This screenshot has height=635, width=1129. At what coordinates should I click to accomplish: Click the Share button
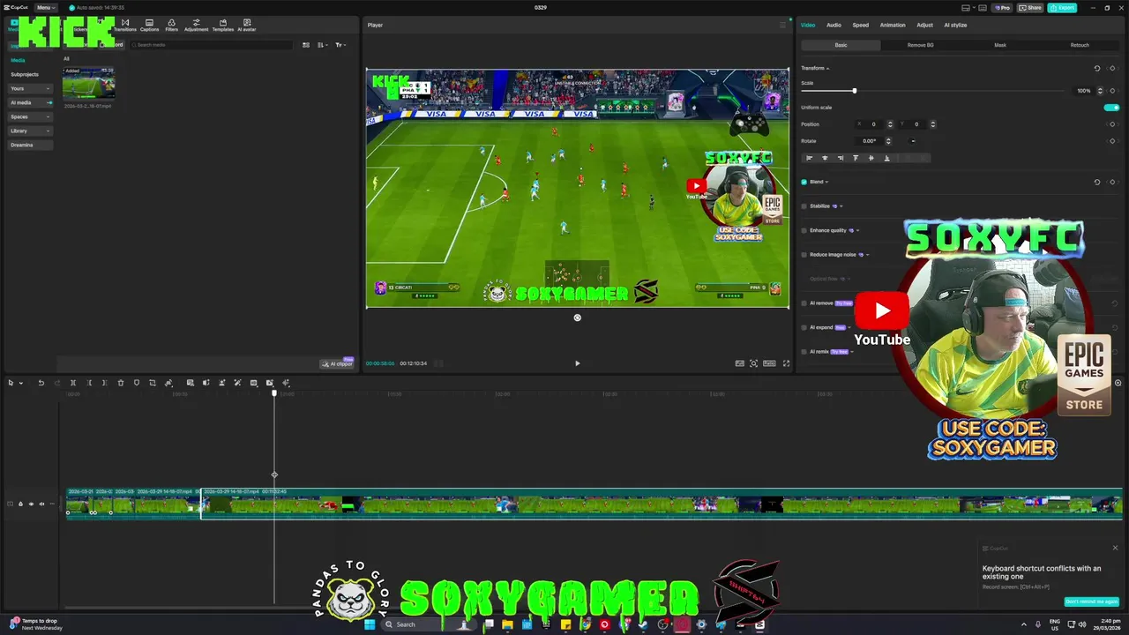[1030, 8]
